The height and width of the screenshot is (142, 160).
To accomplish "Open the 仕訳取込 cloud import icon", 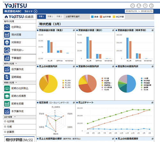I will (7, 27).
